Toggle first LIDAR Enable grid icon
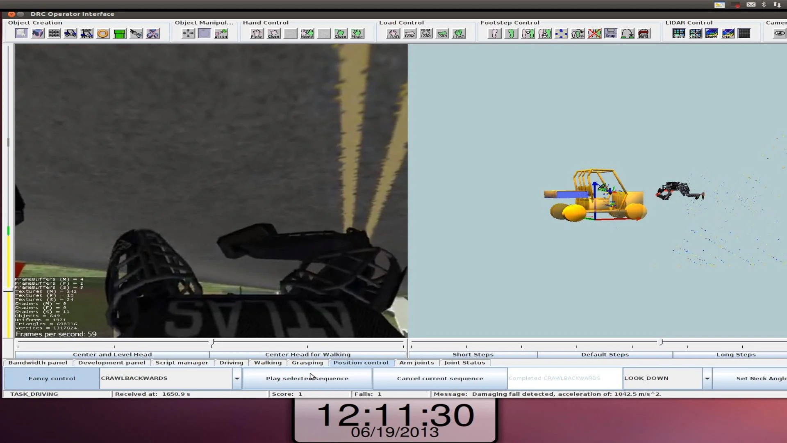Screen dimensions: 787x443 (x=679, y=33)
